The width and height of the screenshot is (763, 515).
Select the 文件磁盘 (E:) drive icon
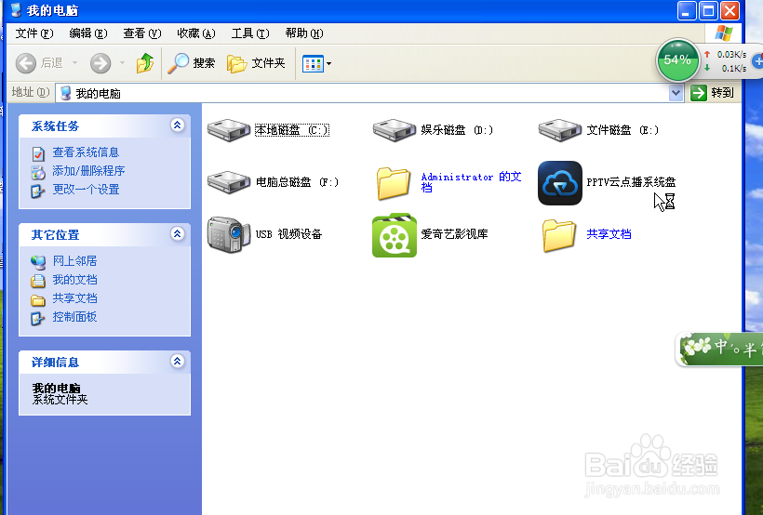(x=559, y=130)
